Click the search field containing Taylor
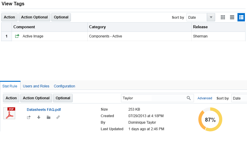247x154 pixels. [x=153, y=98]
